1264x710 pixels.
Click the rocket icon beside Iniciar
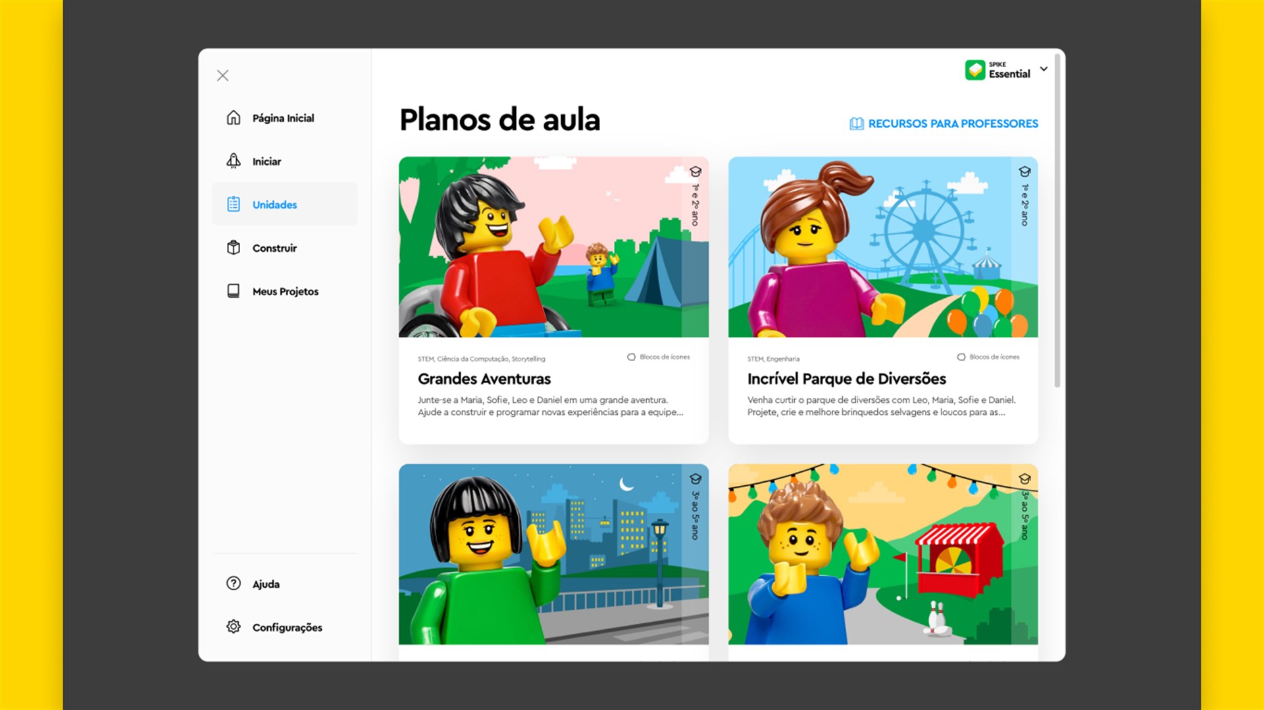coord(234,161)
